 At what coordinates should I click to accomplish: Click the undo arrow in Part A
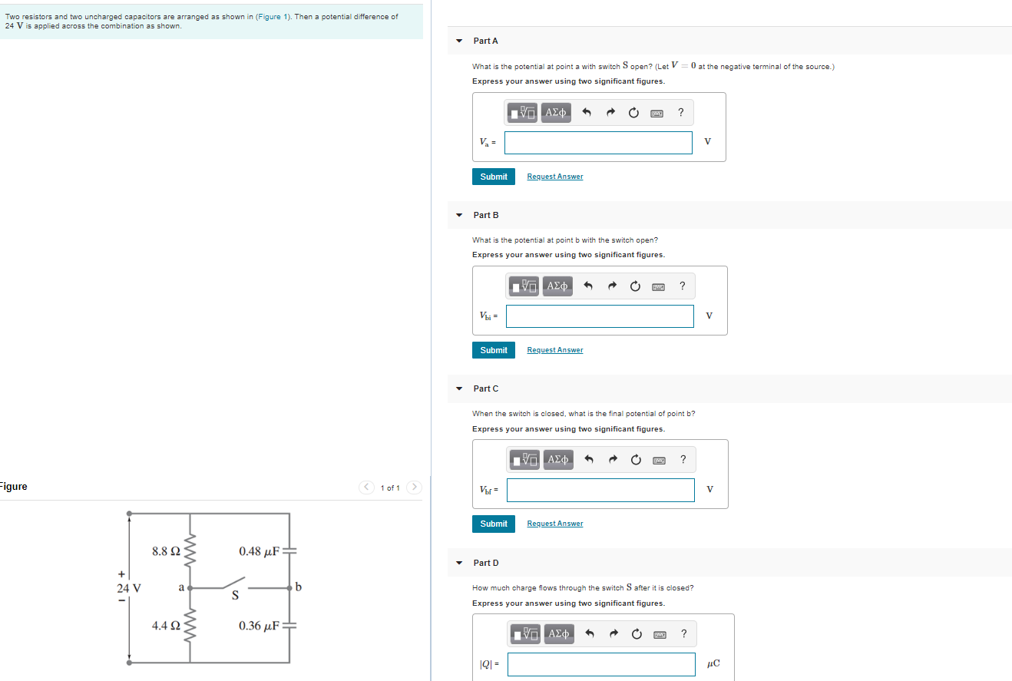pos(586,112)
